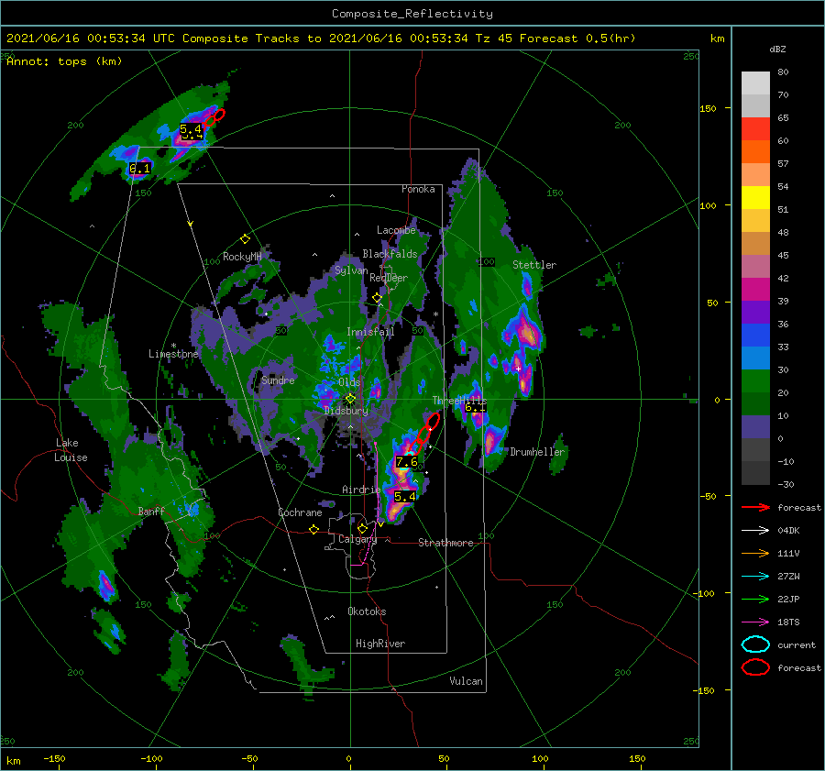Click the cyan 27ZW track arrow
Screen dimensions: 825x771
[755, 577]
